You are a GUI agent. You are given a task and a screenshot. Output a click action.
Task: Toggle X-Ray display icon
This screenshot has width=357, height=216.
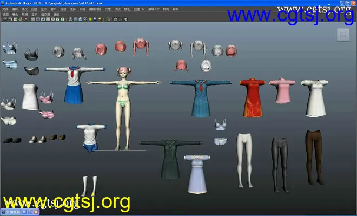[x=115, y=19]
